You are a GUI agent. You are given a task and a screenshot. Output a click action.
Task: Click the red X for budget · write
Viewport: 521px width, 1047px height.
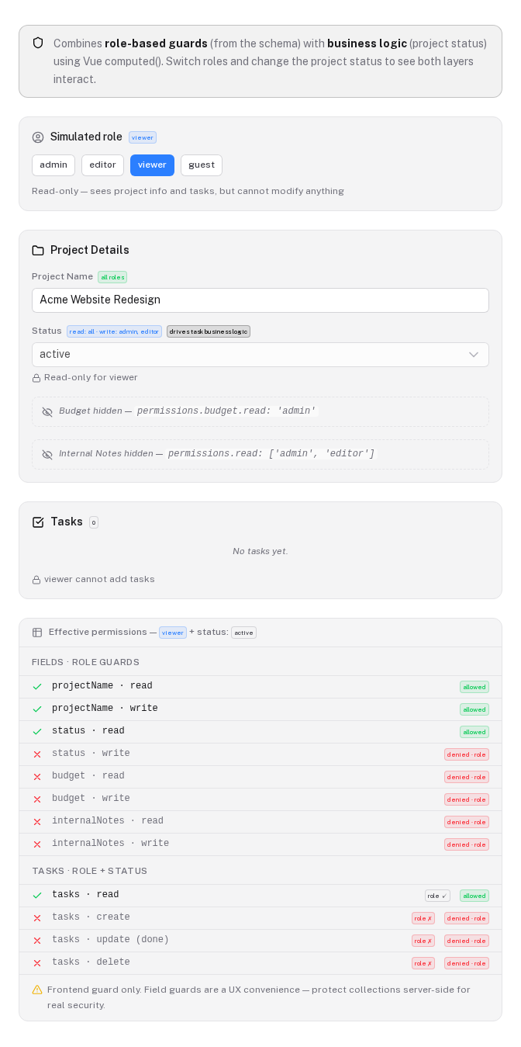pyautogui.click(x=37, y=799)
